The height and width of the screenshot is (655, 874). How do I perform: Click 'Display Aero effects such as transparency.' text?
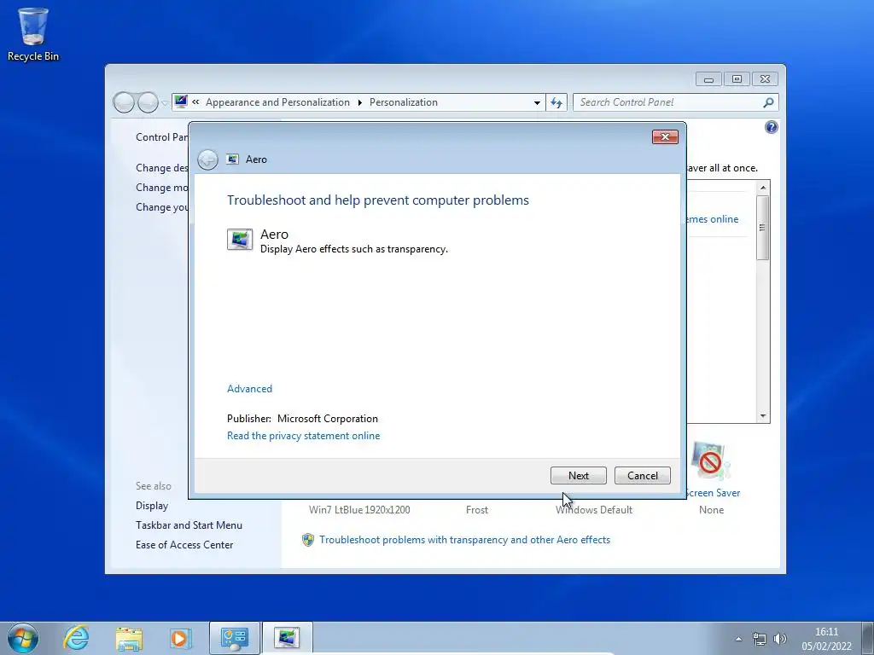click(354, 249)
